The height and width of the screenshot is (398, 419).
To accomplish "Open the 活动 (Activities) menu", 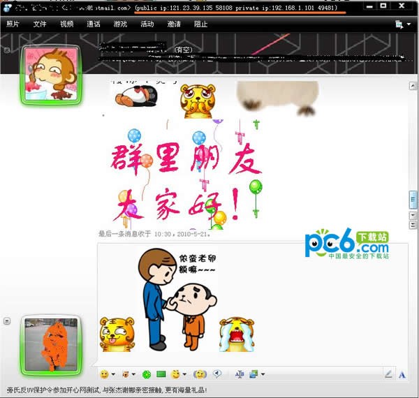I will [x=147, y=24].
